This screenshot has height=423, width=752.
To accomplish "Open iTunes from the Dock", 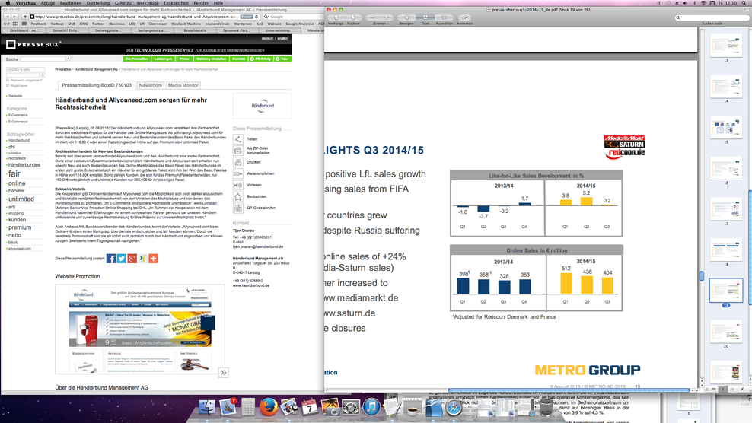I will 371,407.
